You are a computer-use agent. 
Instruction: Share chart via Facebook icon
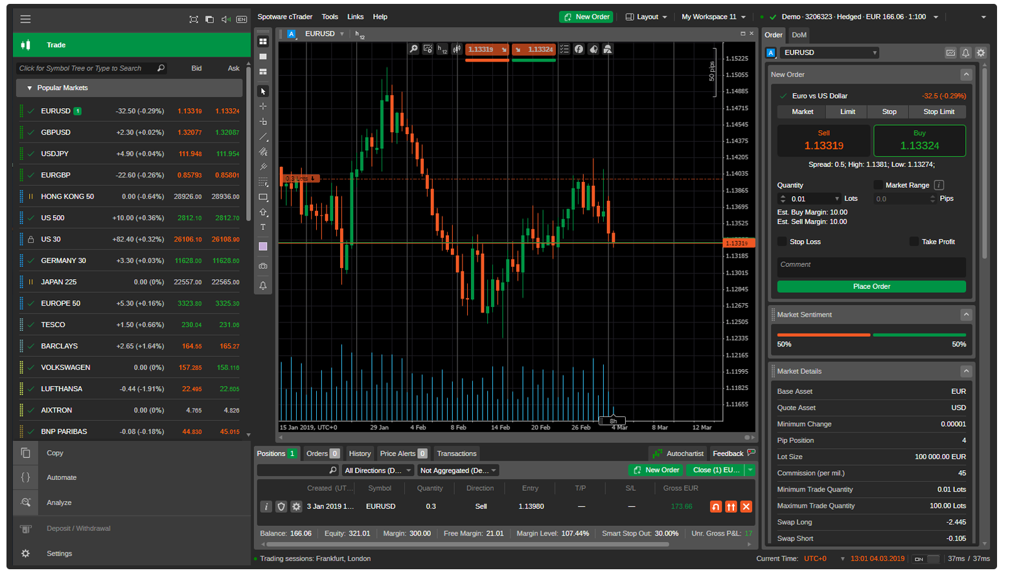click(x=579, y=49)
